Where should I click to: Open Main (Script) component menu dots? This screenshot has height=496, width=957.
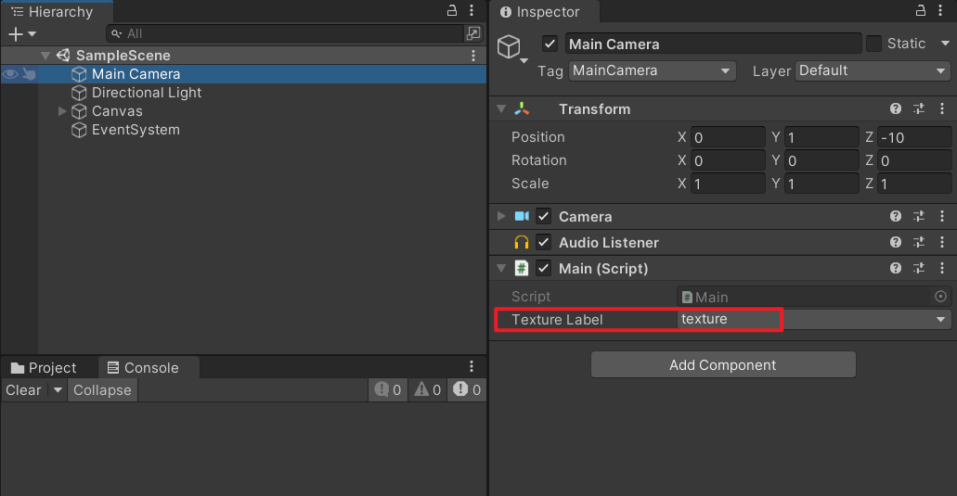click(942, 268)
